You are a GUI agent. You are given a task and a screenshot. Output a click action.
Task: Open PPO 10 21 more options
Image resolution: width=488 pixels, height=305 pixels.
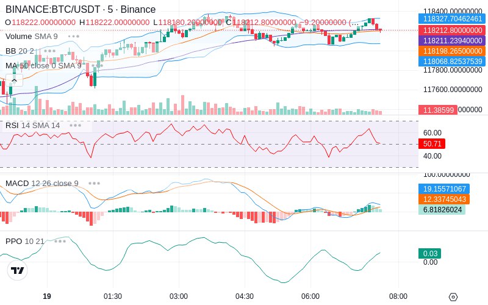pyautogui.click(x=60, y=241)
